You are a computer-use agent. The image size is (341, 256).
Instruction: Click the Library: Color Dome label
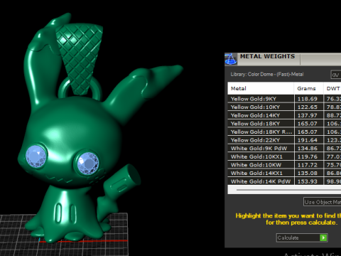pyautogui.click(x=267, y=75)
